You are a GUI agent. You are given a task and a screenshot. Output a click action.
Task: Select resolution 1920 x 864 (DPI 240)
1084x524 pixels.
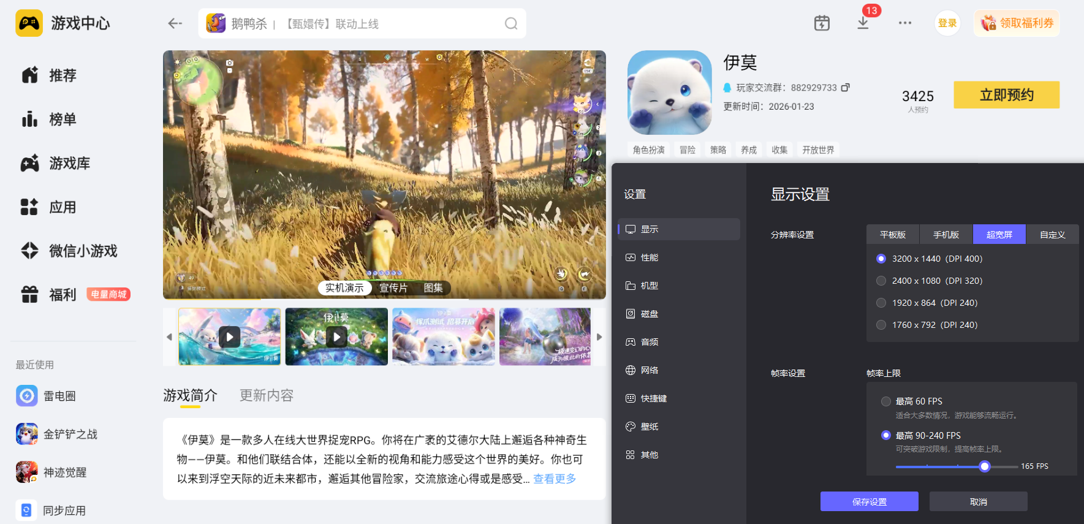[x=881, y=303]
